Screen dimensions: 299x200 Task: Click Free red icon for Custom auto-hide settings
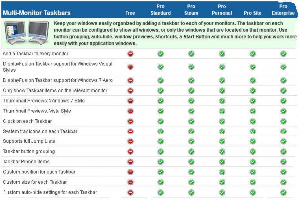point(130,192)
